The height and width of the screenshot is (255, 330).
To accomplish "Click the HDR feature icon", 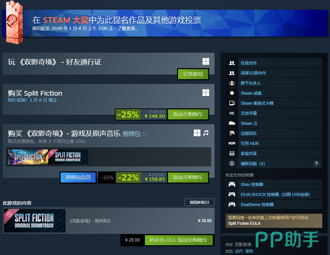I will point(232,143).
